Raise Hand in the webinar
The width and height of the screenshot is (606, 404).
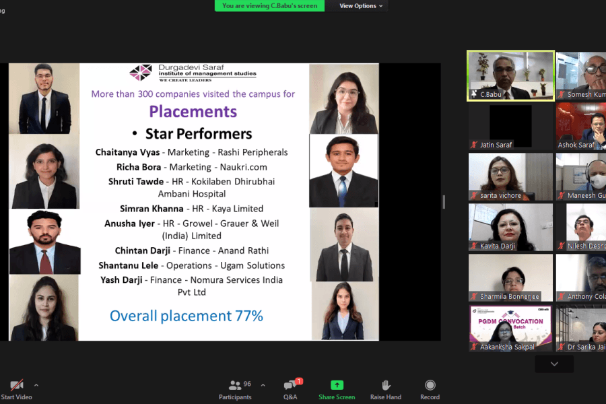(x=386, y=390)
